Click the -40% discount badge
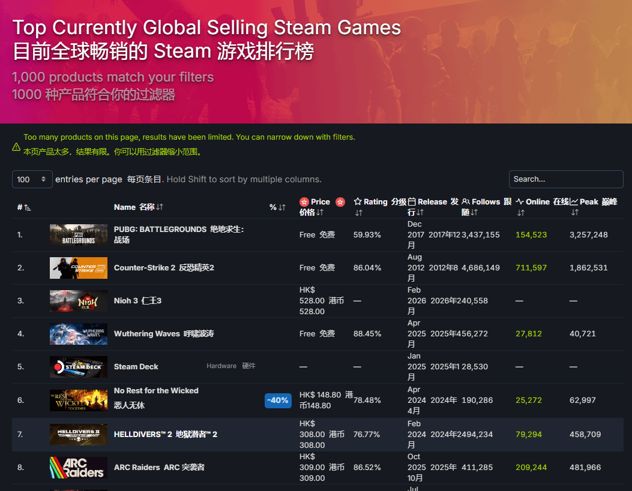632x491 pixels. click(x=278, y=400)
